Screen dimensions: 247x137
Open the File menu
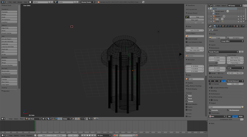[x=10, y=2]
